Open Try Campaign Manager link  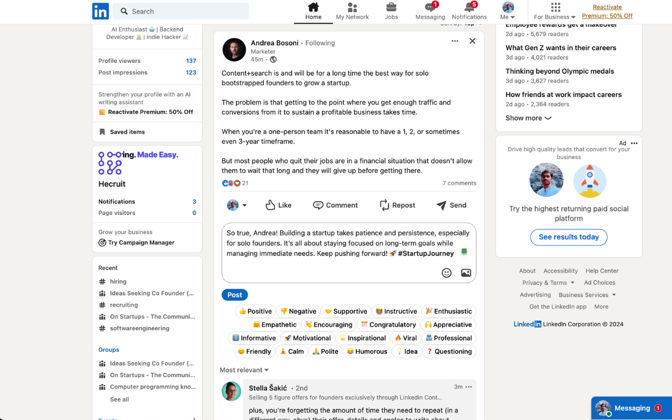tap(136, 243)
